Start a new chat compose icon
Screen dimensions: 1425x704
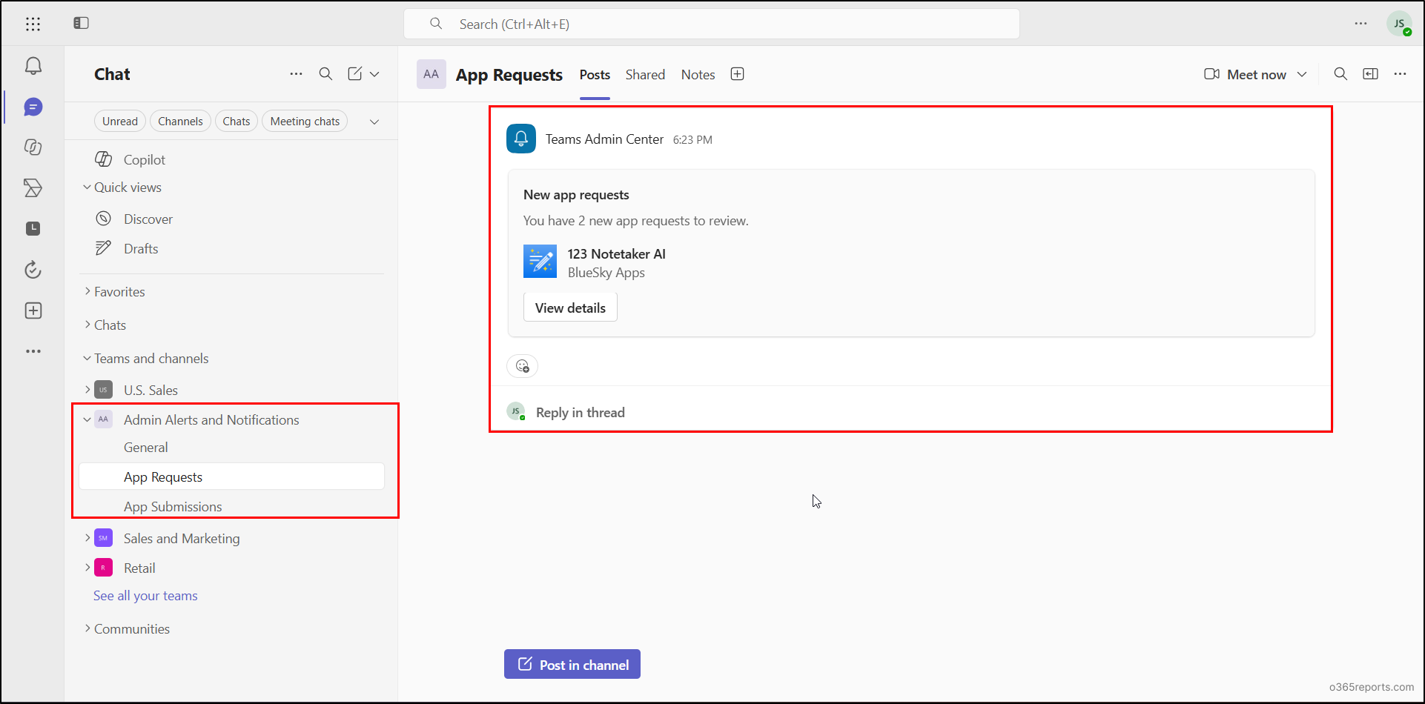(355, 73)
